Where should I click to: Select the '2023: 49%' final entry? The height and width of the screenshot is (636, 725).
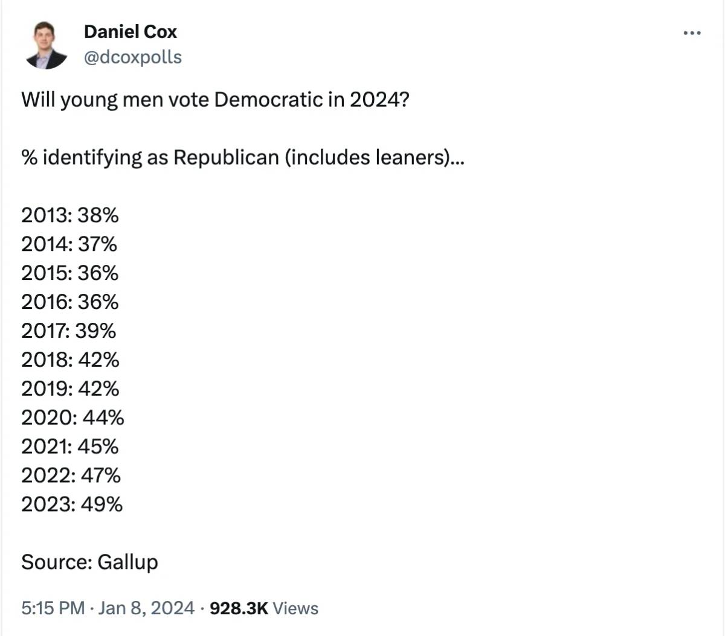tap(72, 504)
